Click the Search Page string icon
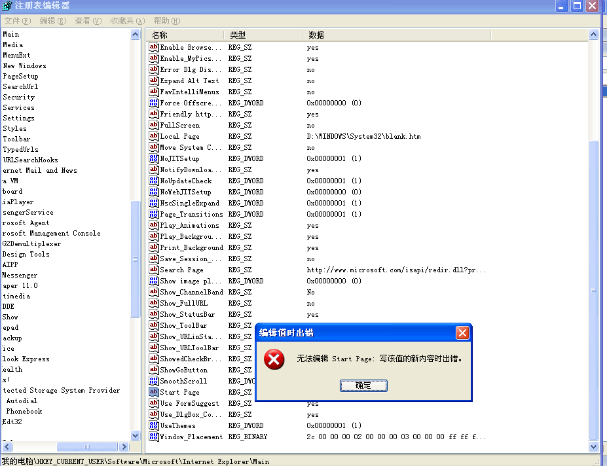This screenshot has height=466, width=607. click(x=154, y=270)
